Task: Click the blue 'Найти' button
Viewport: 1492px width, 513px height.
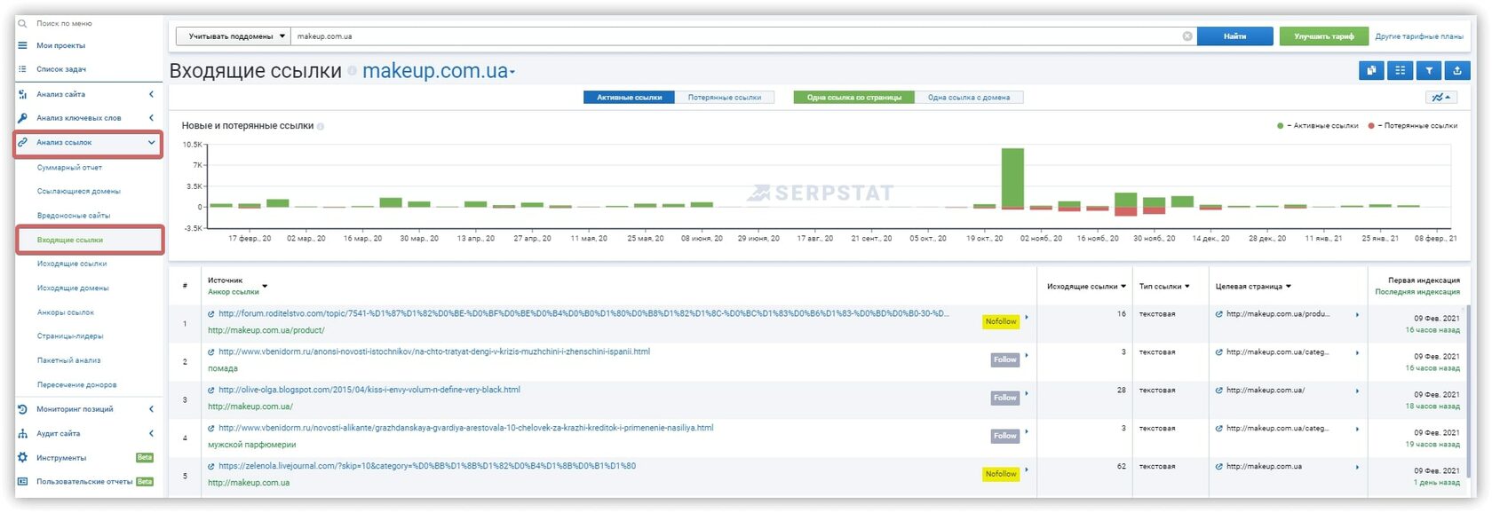Action: point(1235,36)
